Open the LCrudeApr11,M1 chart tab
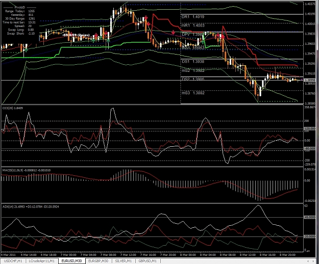 point(42,261)
